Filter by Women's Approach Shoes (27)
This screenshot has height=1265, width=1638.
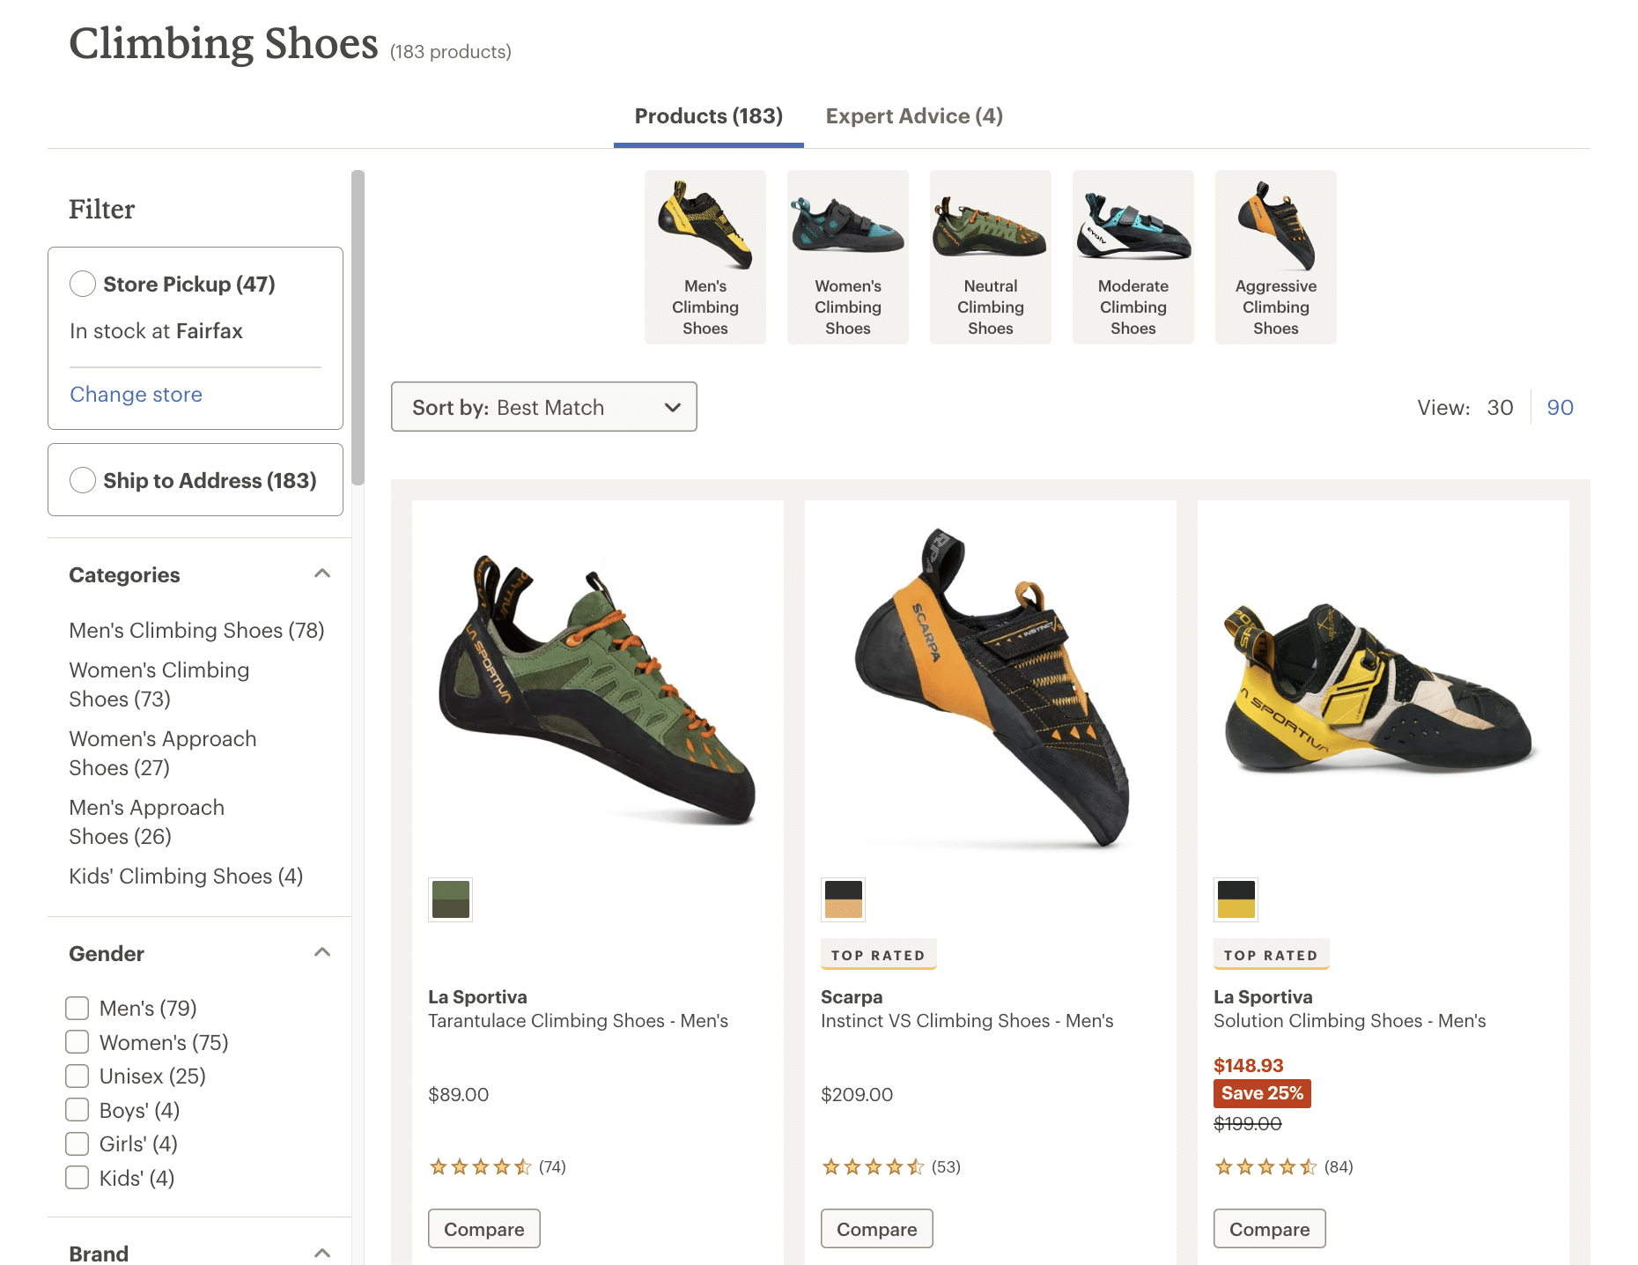163,753
